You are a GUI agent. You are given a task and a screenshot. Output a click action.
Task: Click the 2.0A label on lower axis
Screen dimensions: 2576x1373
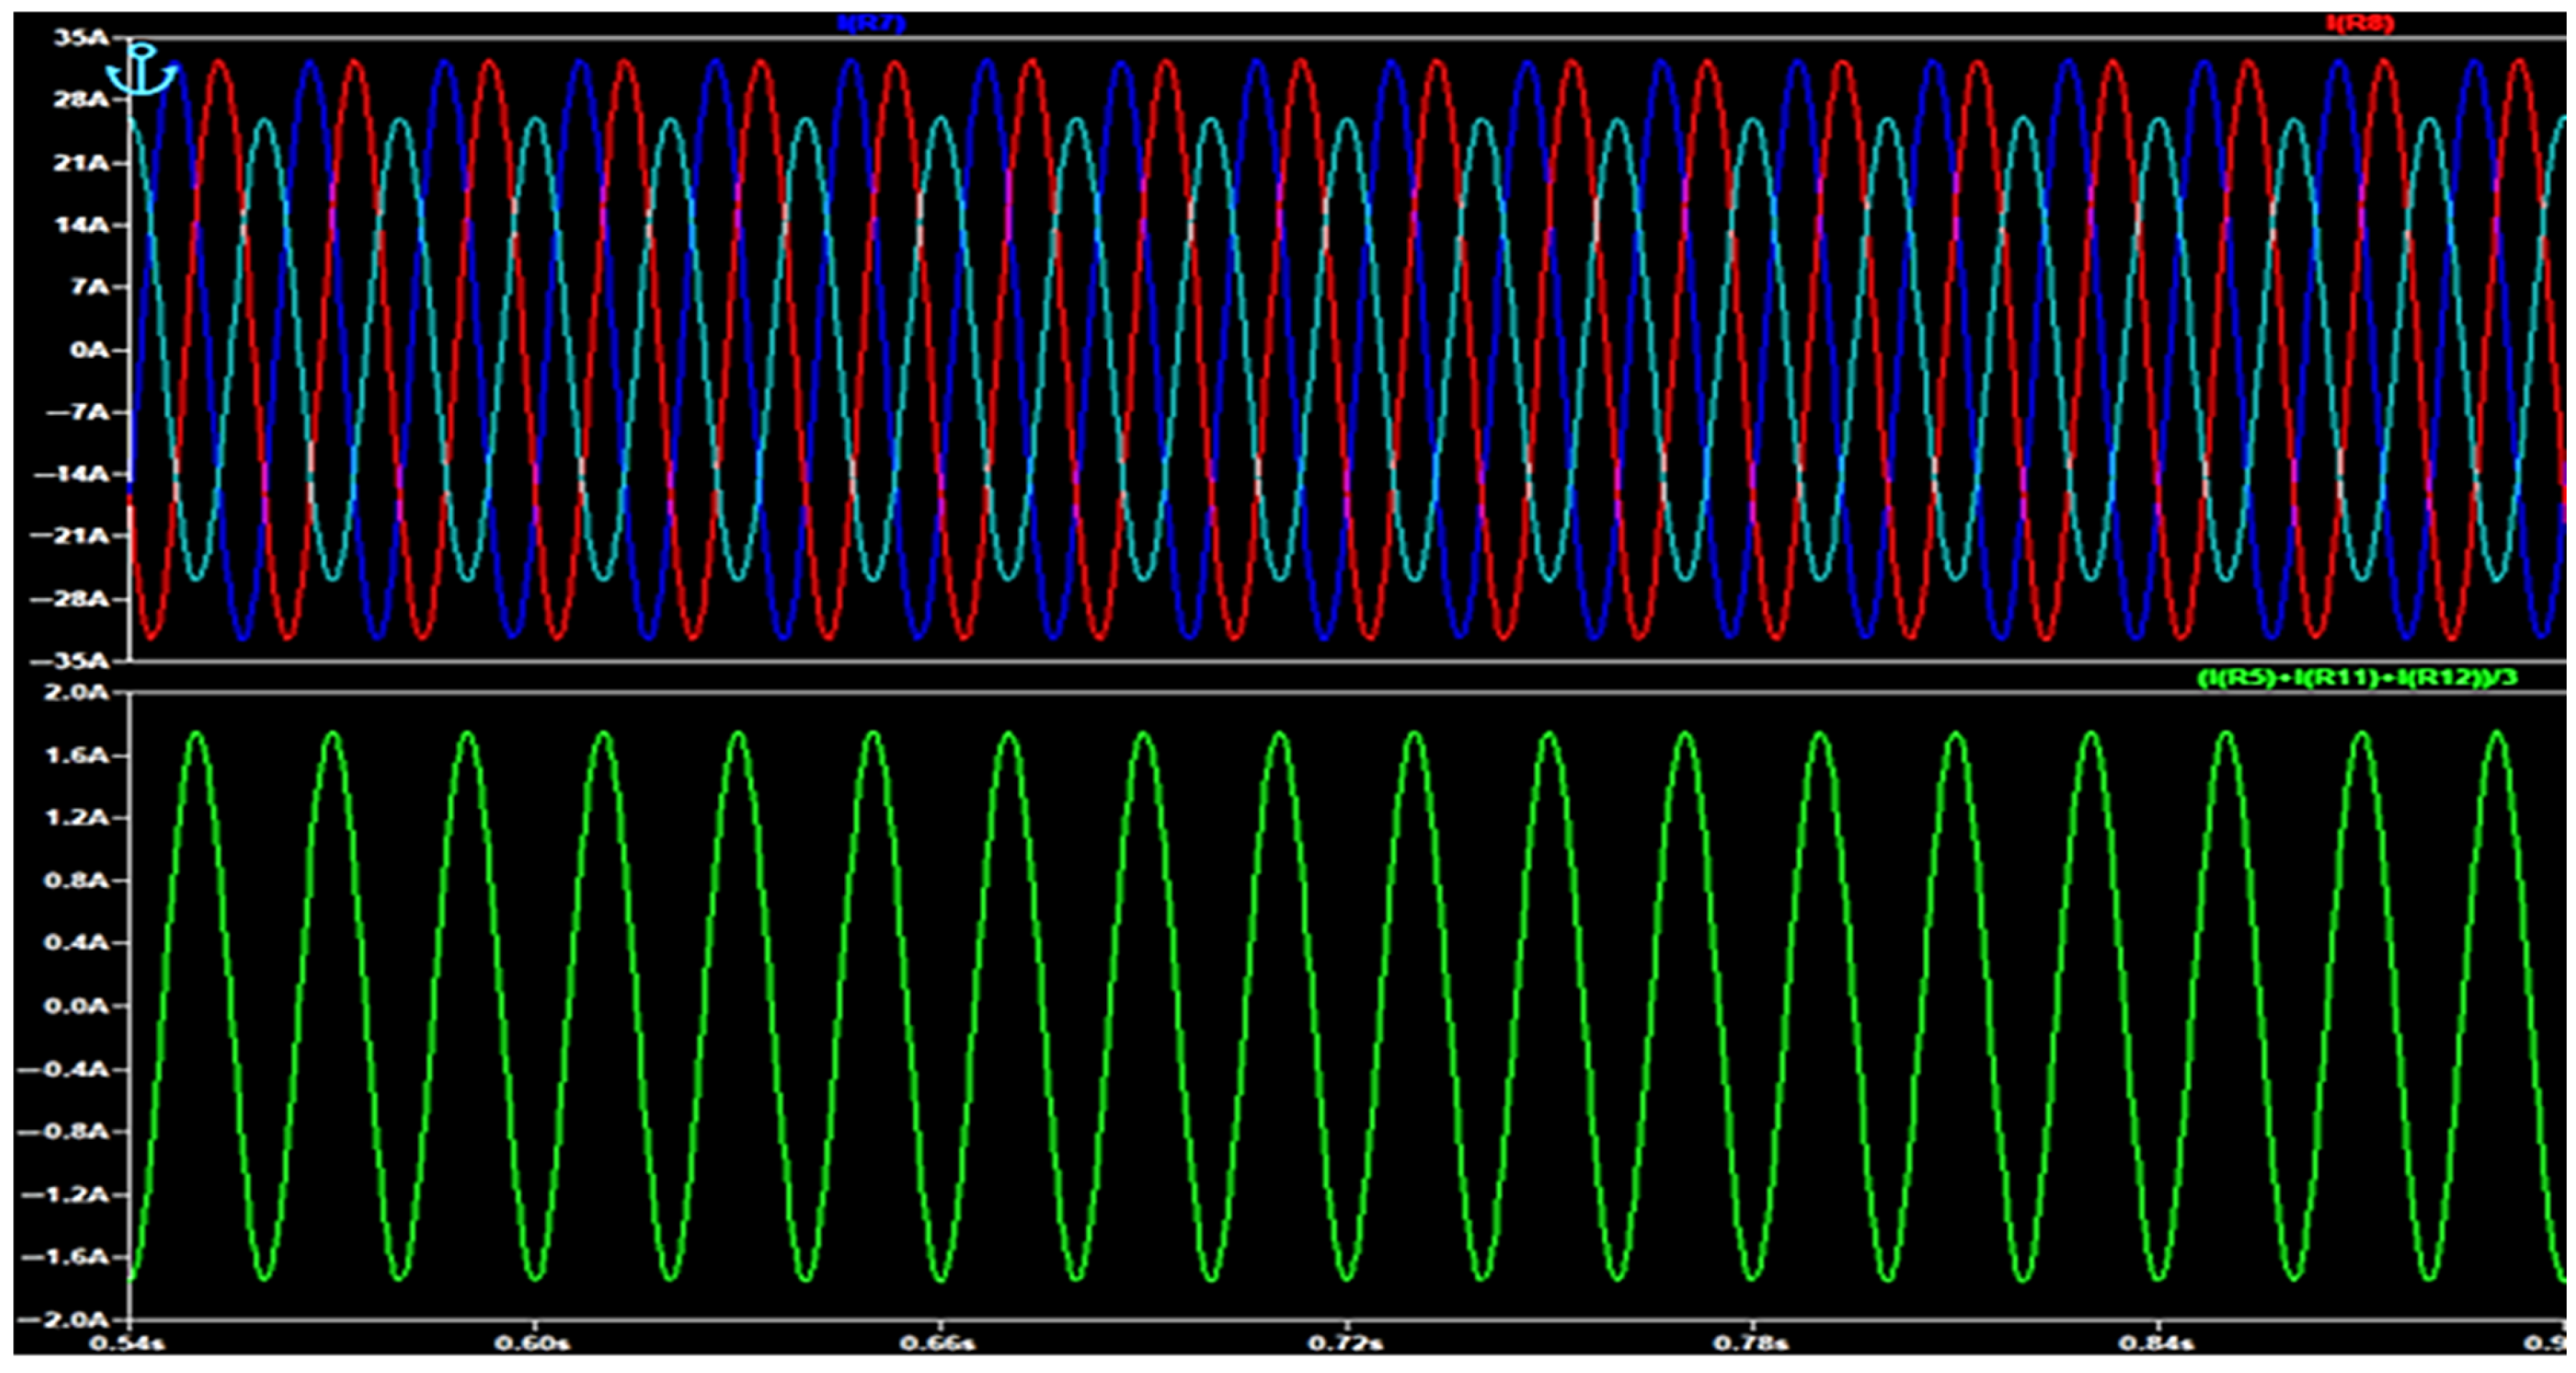click(76, 692)
